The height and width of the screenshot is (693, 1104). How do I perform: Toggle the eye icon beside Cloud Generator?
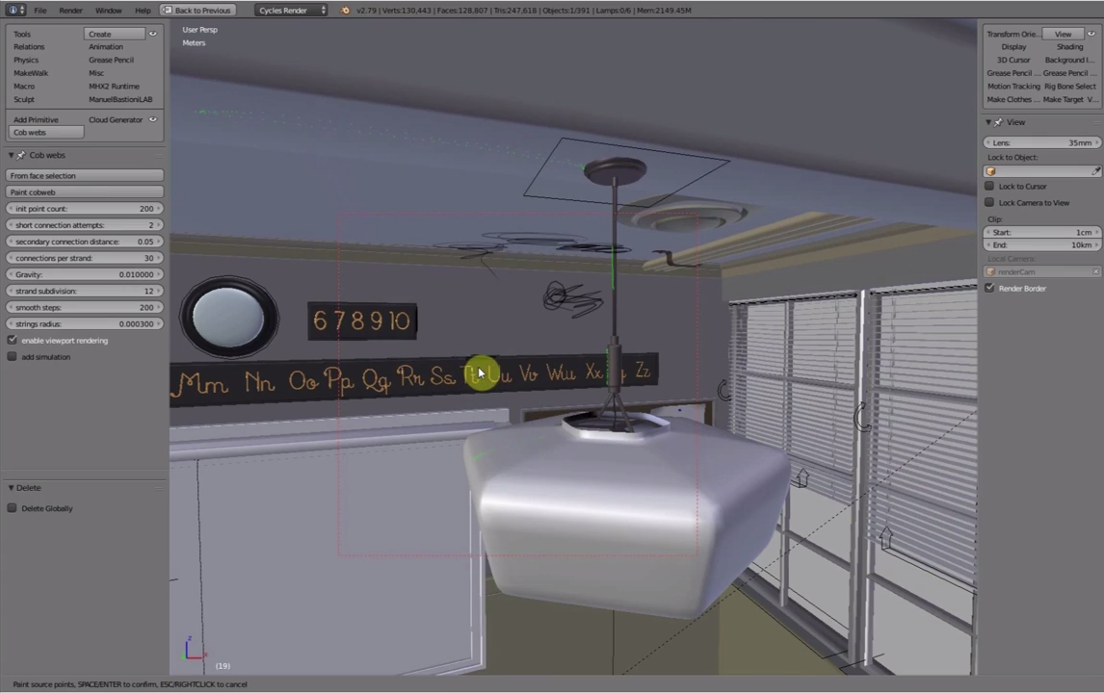coord(153,119)
